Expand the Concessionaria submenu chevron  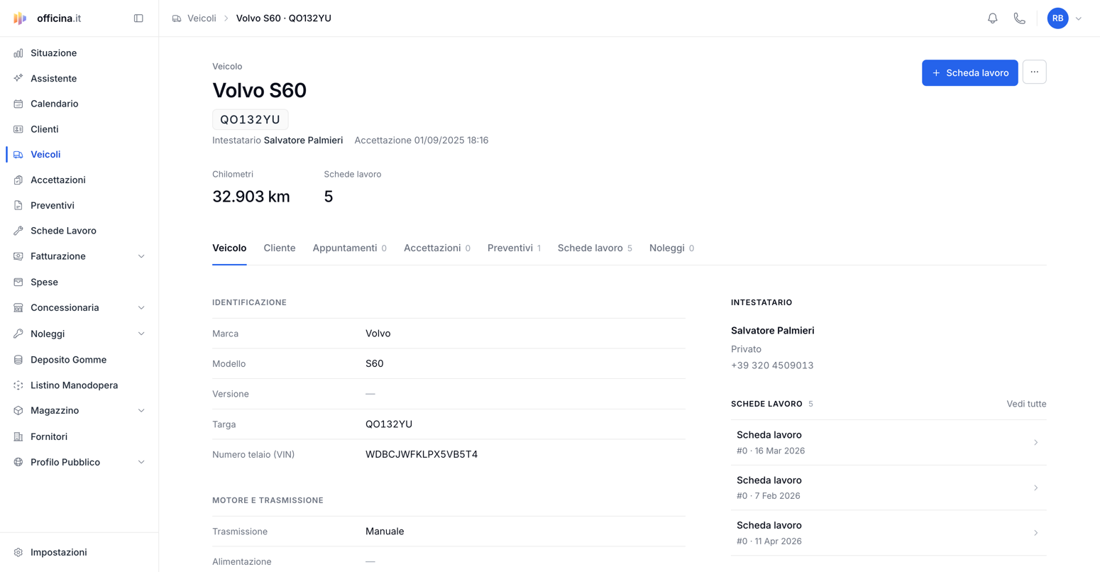[141, 308]
